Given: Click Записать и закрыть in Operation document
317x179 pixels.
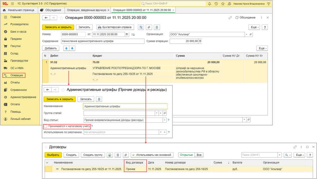Looking at the screenshot, I should pyautogui.click(x=58, y=27).
